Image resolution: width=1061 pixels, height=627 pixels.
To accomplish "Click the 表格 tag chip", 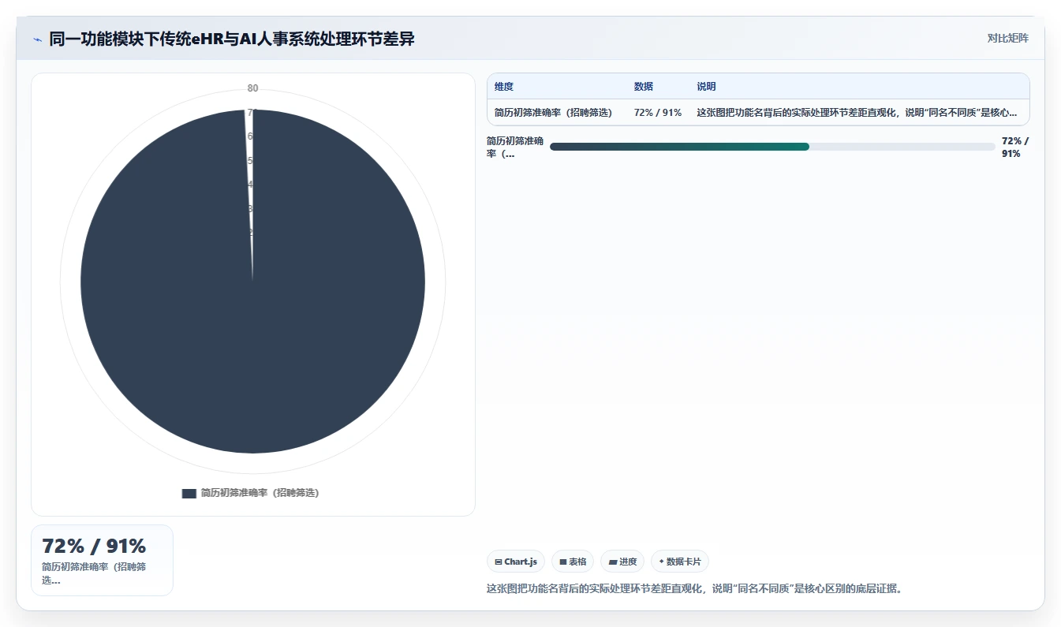I will [x=573, y=562].
